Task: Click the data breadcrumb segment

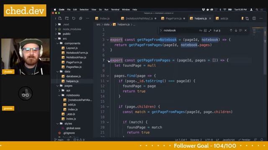Action: pos(106,25)
